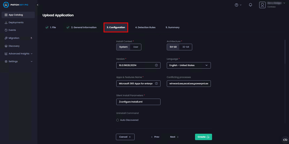The width and height of the screenshot is (289, 144).
Task: Click the Silent Install Parameters field
Action: tap(138, 102)
